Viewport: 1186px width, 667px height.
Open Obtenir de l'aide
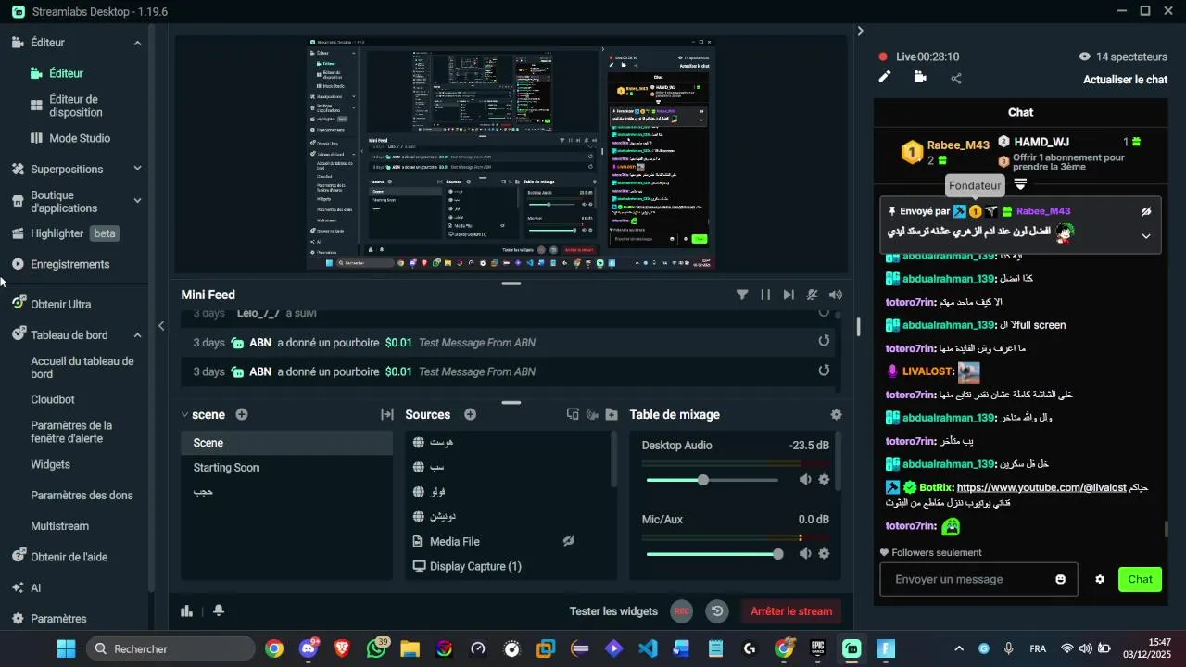coord(69,557)
